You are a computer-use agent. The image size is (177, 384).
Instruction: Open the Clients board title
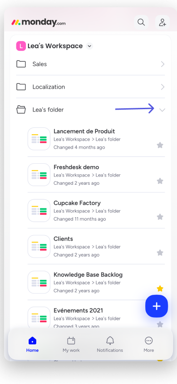(x=63, y=239)
